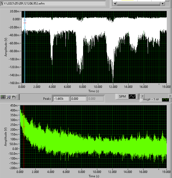Viewport: 172px width, 178px height.
Task: Click the lower graph y-axis bottom value -200m
Action: pos(13,168)
